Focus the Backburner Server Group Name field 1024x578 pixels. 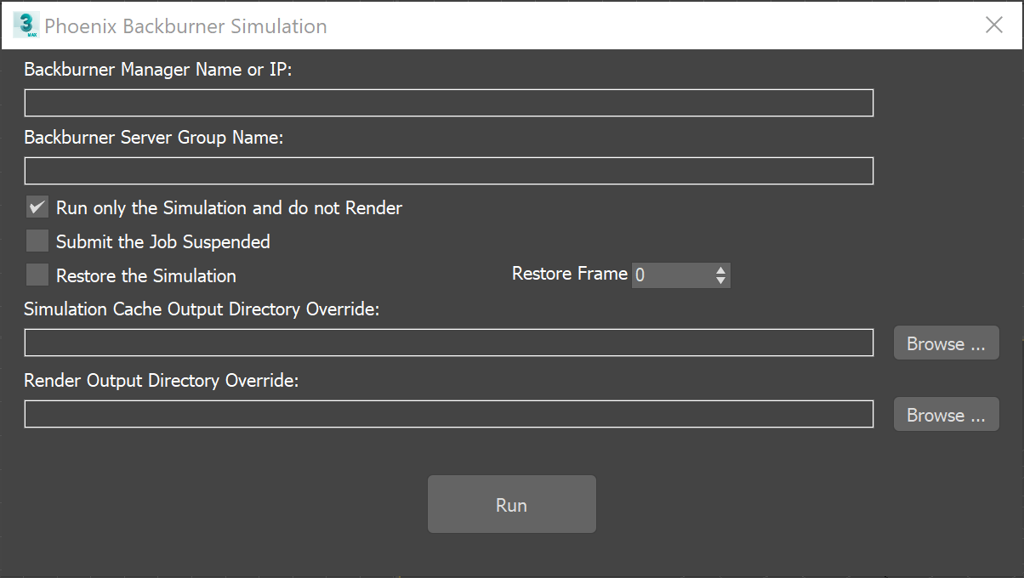[449, 171]
